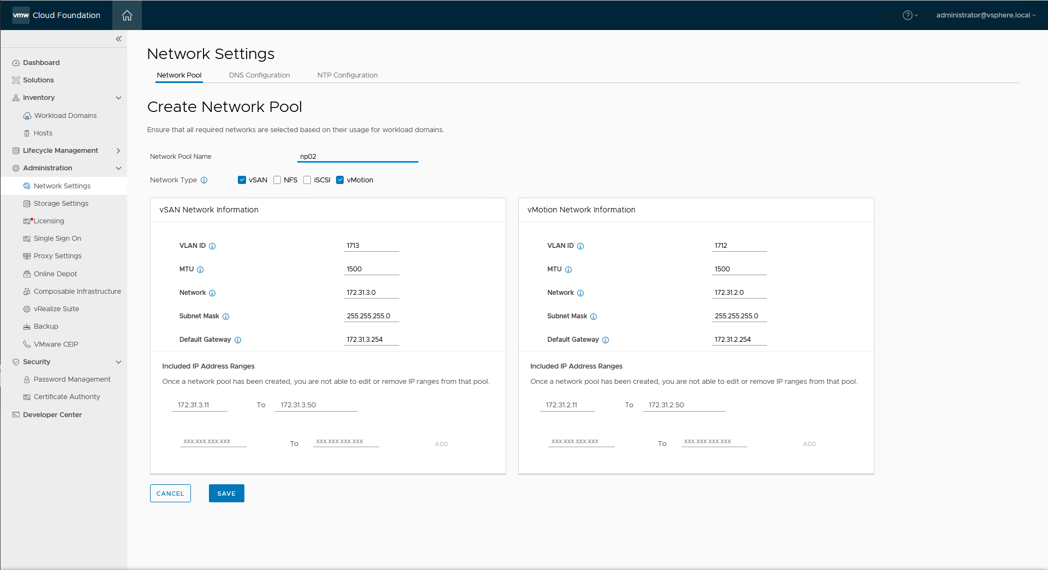Click the vSAN VLAN ID info icon

(212, 246)
